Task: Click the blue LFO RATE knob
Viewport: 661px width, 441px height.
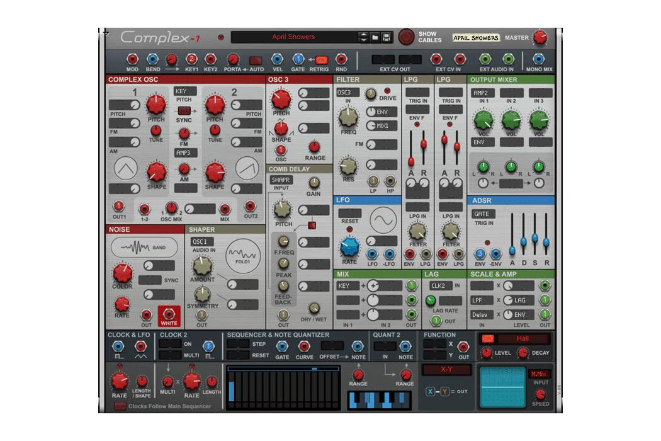Action: 349,248
